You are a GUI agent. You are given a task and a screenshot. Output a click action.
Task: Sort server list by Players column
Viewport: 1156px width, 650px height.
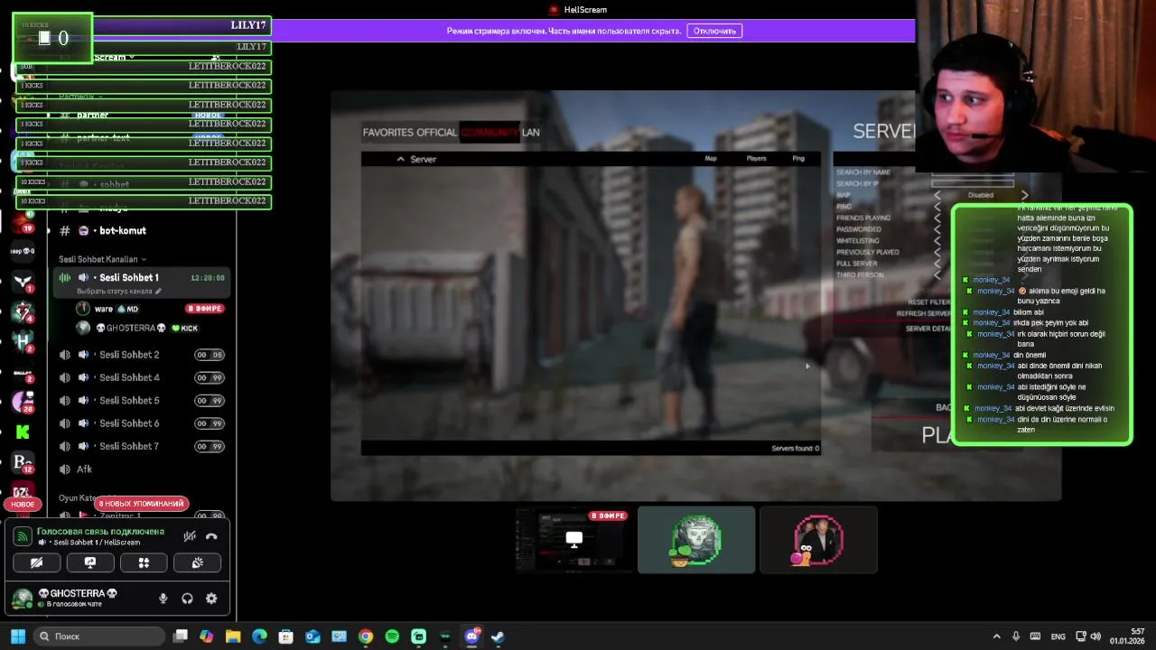(756, 159)
